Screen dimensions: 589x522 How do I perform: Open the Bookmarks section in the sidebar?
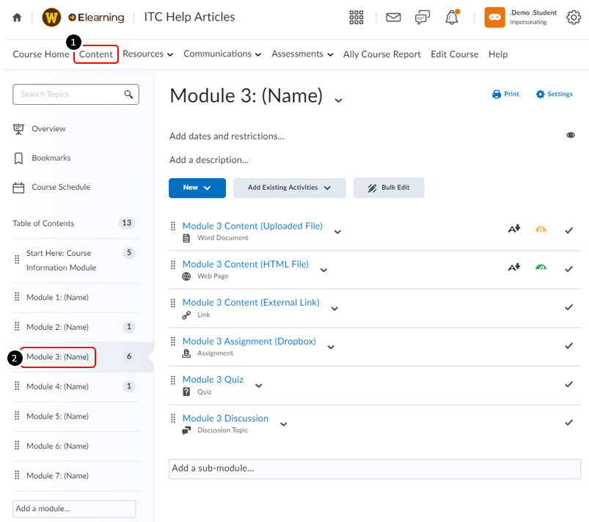[x=53, y=158]
